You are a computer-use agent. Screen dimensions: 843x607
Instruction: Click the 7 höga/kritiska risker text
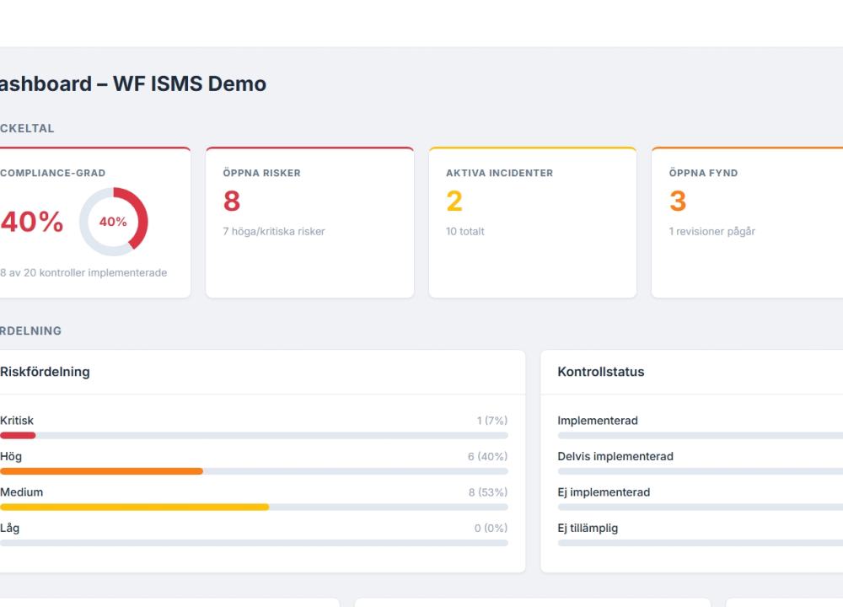coord(274,231)
